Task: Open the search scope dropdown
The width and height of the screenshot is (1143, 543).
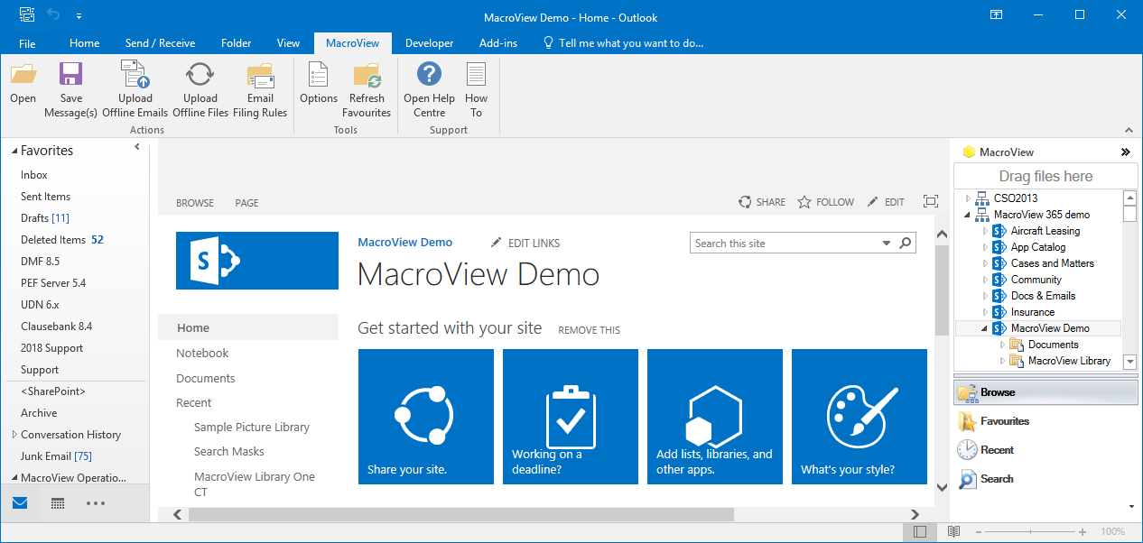Action: click(886, 243)
